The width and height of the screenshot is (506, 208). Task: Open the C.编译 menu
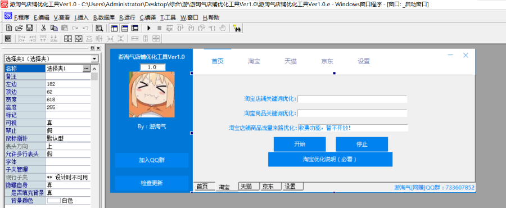(148, 18)
